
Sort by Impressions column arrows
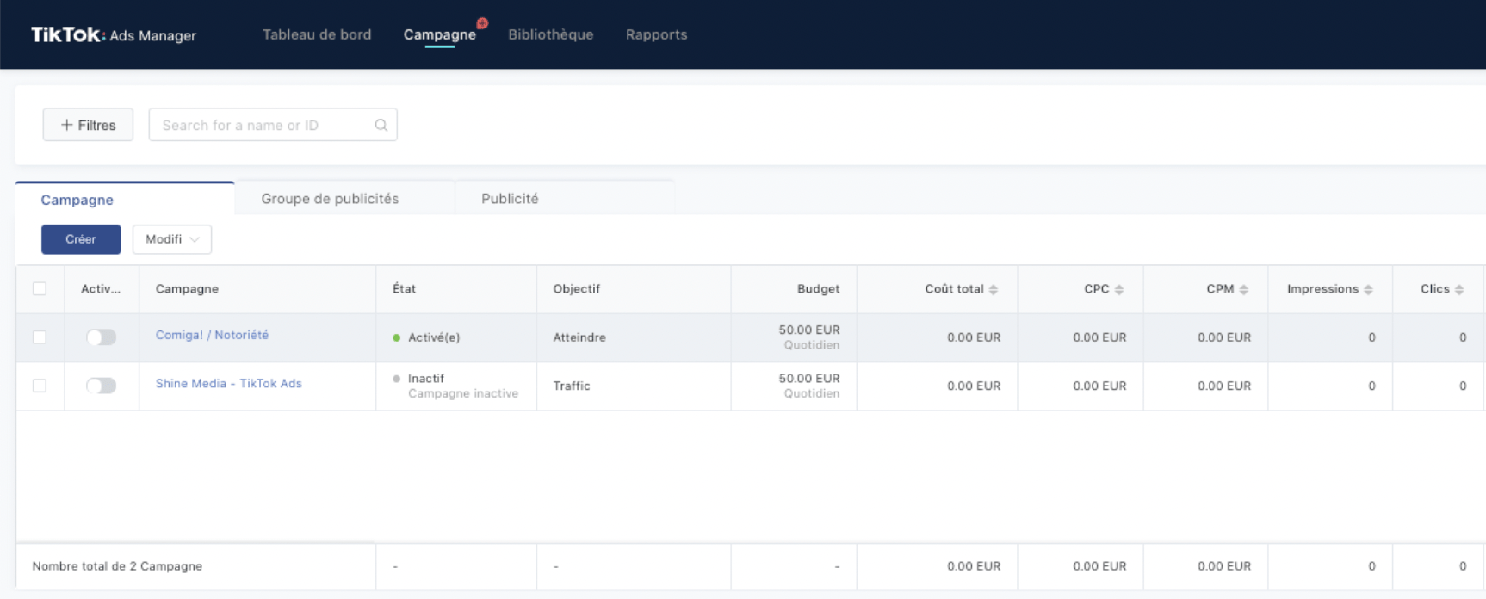(1368, 290)
